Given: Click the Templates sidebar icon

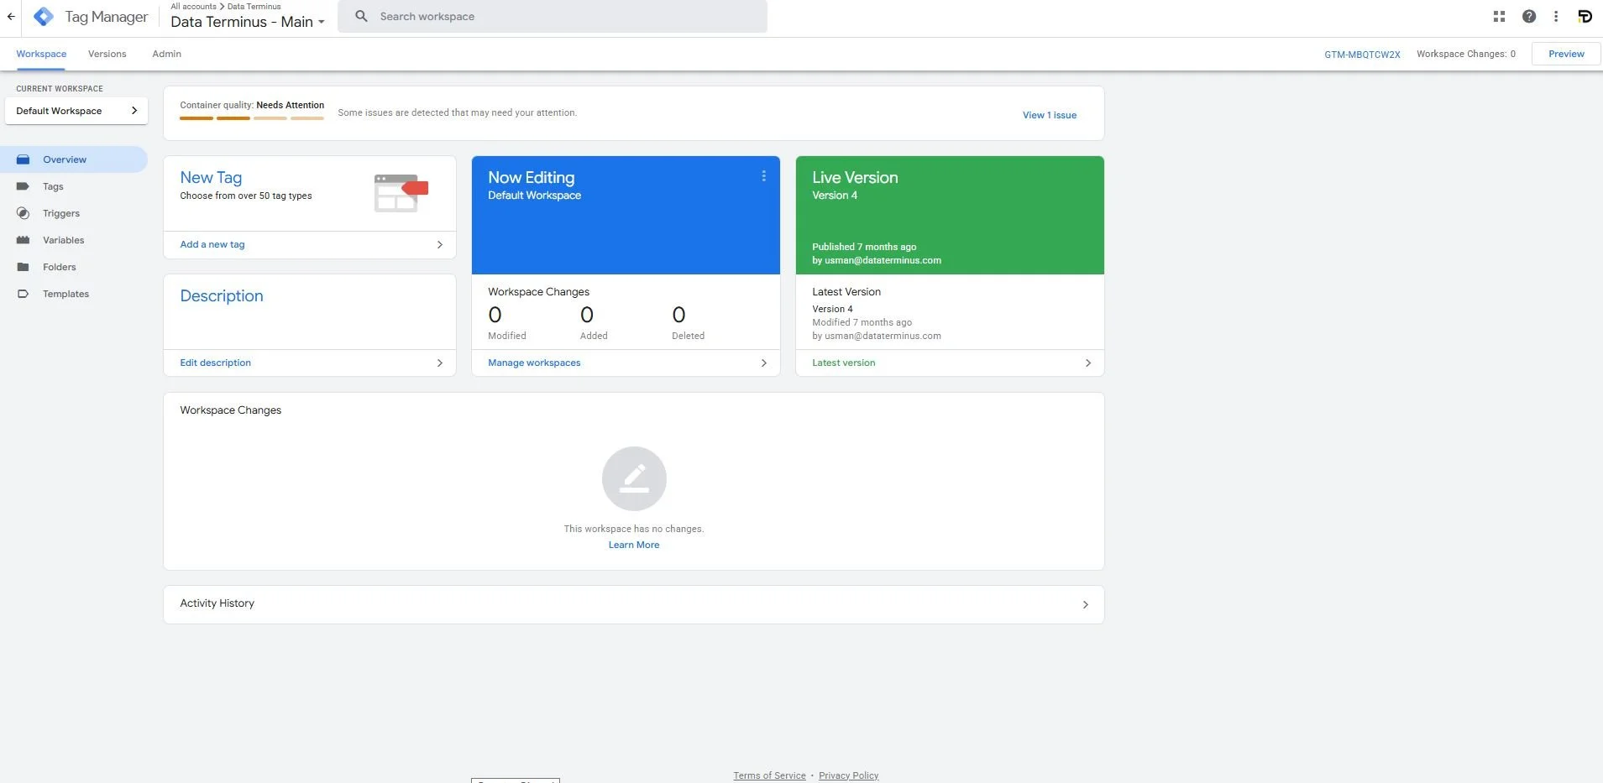Looking at the screenshot, I should 24,294.
